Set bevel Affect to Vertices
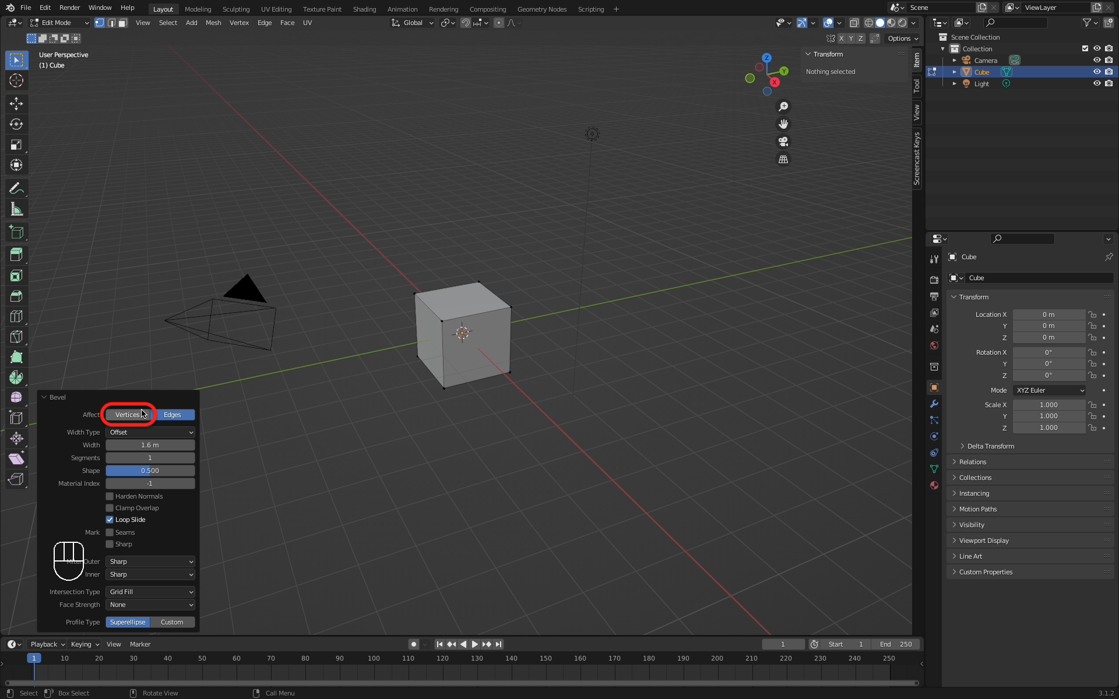Viewport: 1119px width, 699px height. pyautogui.click(x=128, y=415)
